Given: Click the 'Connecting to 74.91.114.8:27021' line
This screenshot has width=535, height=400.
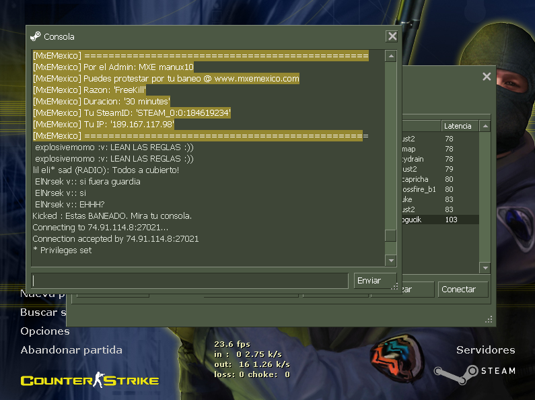Looking at the screenshot, I should pos(100,228).
